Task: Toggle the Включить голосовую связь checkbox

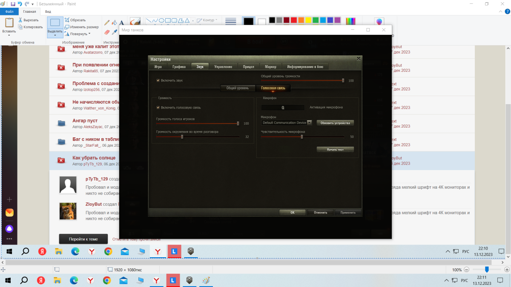Action: (x=158, y=107)
